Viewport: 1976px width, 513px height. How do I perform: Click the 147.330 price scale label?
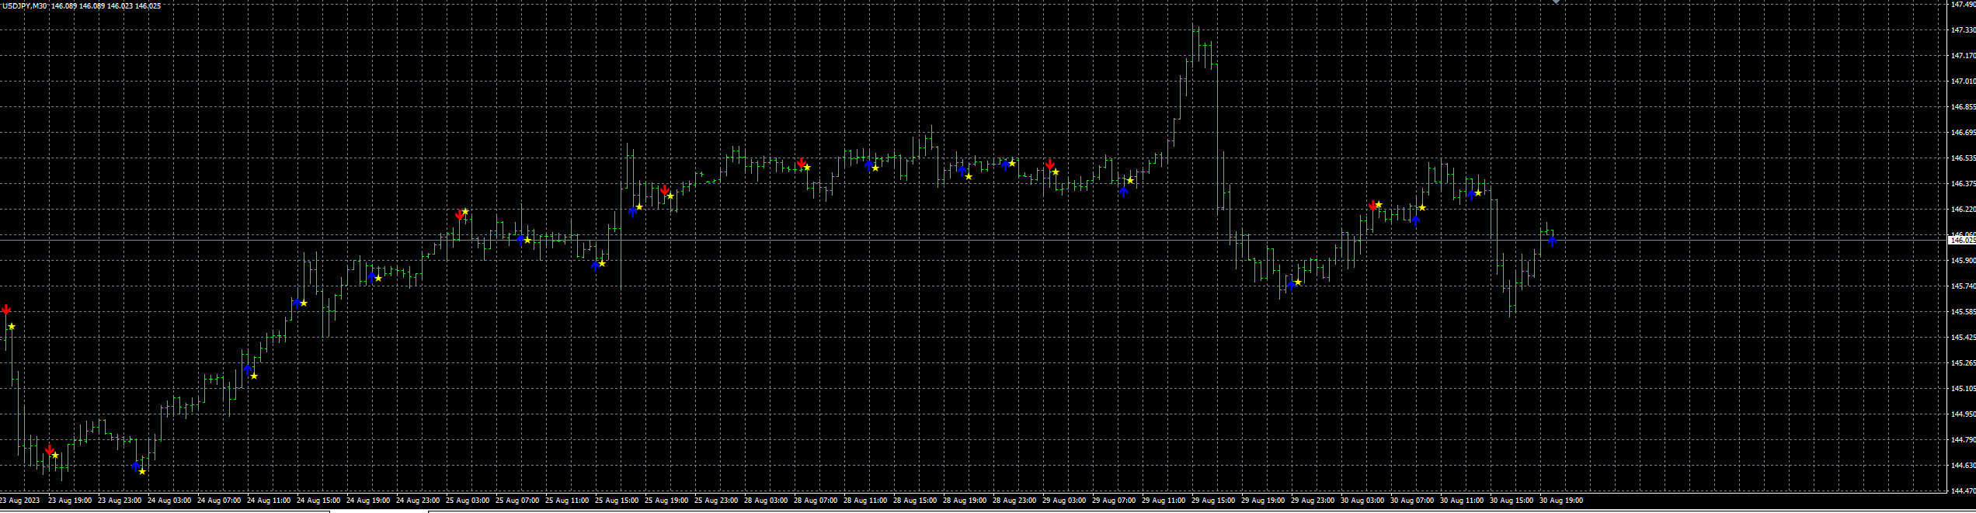point(1963,30)
